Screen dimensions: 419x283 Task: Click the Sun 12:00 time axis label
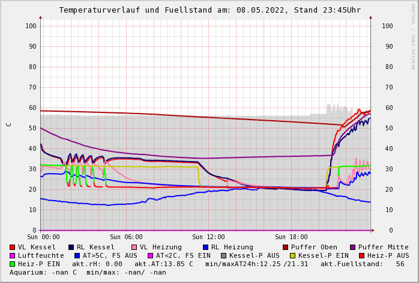(208, 237)
